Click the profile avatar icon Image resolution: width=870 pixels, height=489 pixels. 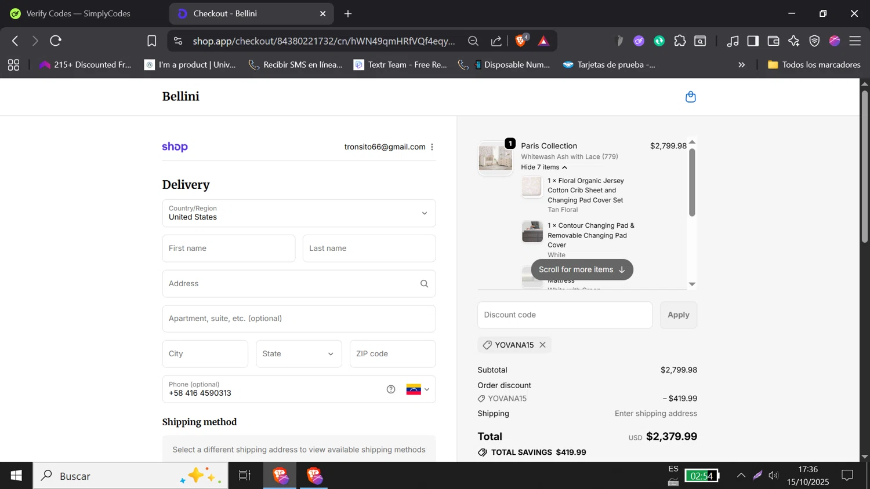click(x=835, y=41)
